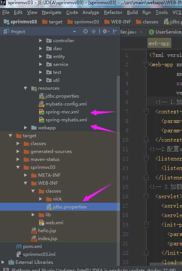The image size is (182, 271).
Task: Open the Tools menu
Action: click(162, 12)
